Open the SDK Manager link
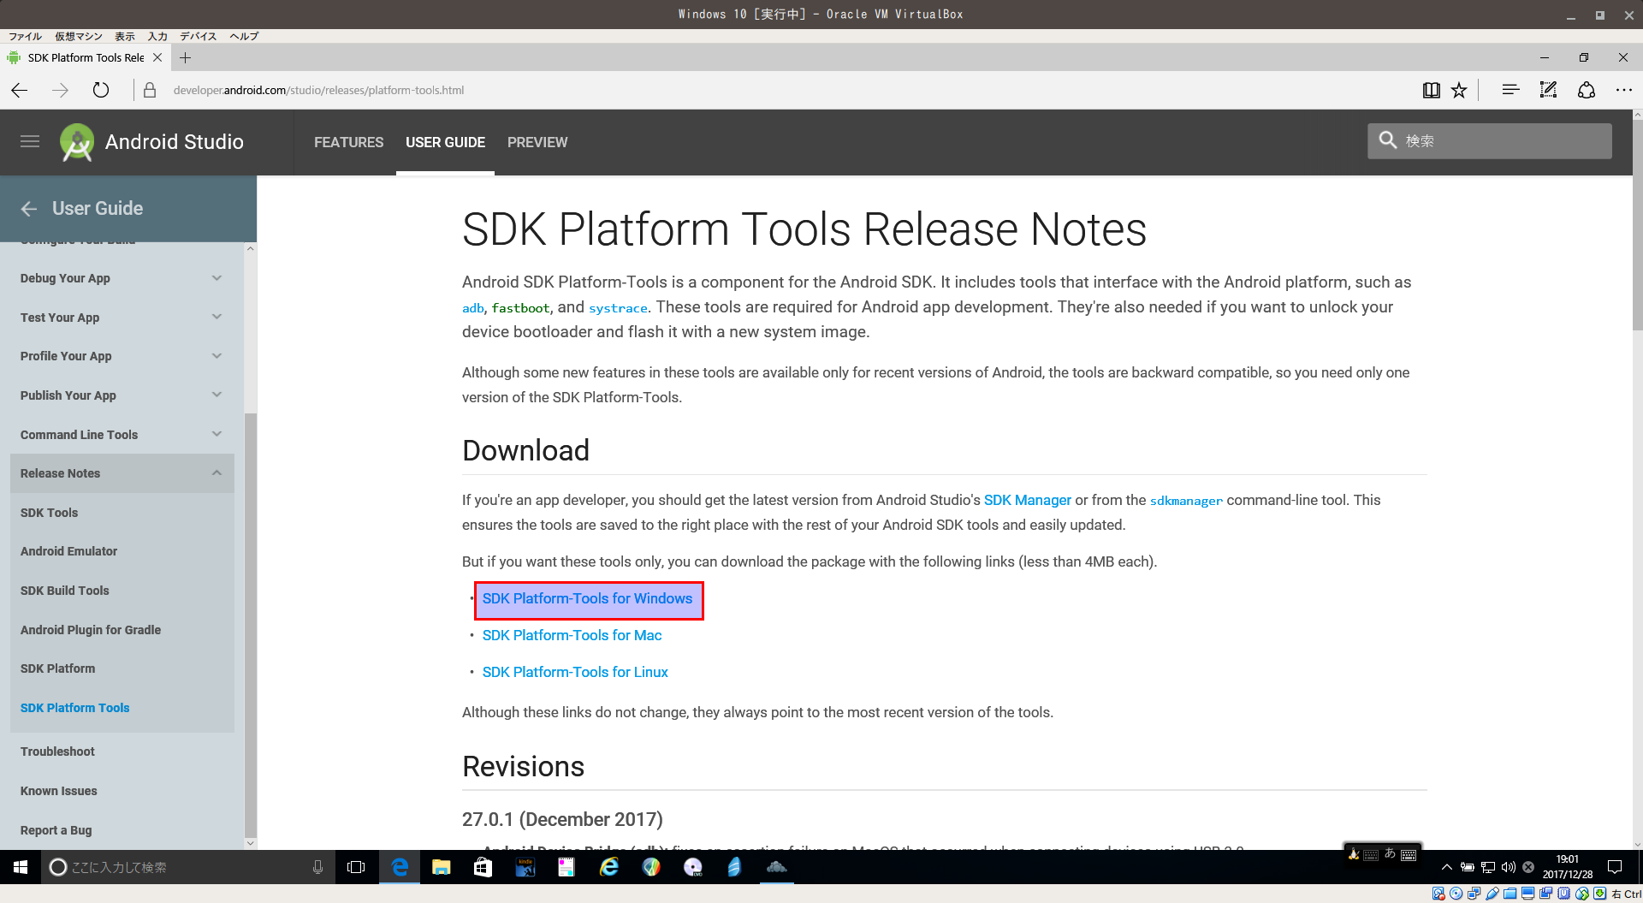Viewport: 1643px width, 903px height. pos(1027,500)
